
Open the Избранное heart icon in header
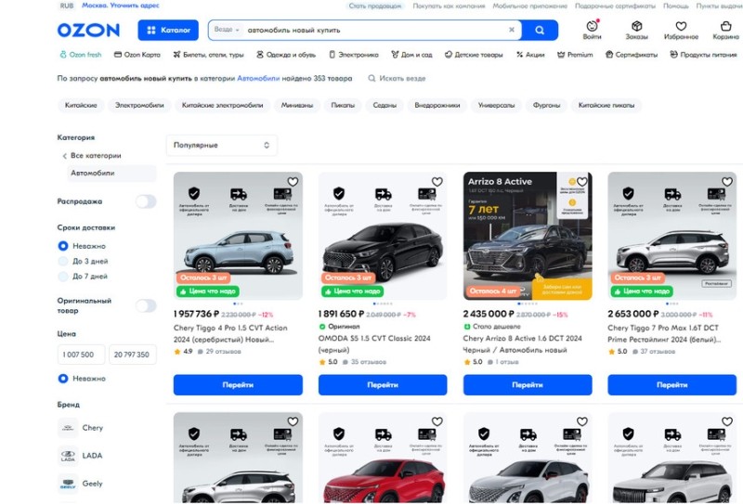pos(681,27)
